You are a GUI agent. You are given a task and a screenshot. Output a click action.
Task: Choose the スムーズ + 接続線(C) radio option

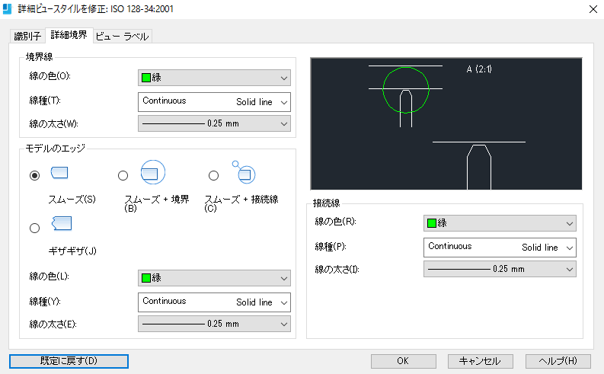click(x=214, y=176)
